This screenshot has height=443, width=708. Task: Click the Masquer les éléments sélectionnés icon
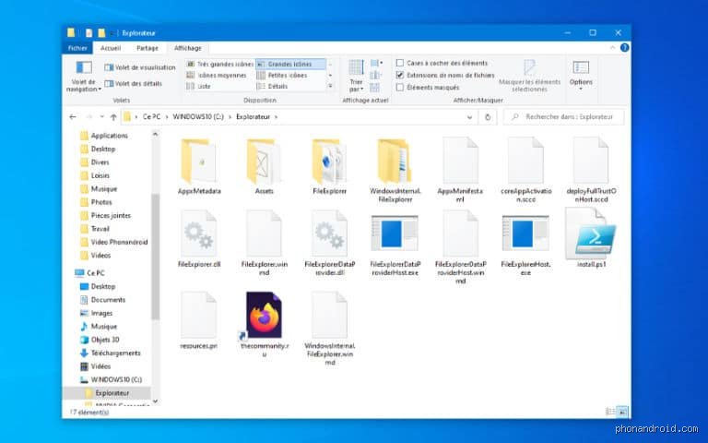[x=529, y=67]
